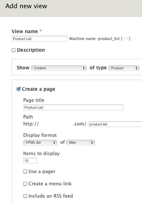The height and width of the screenshot is (202, 142).
Task: Open the HTML list display format dropdown
Action: tap(40, 142)
